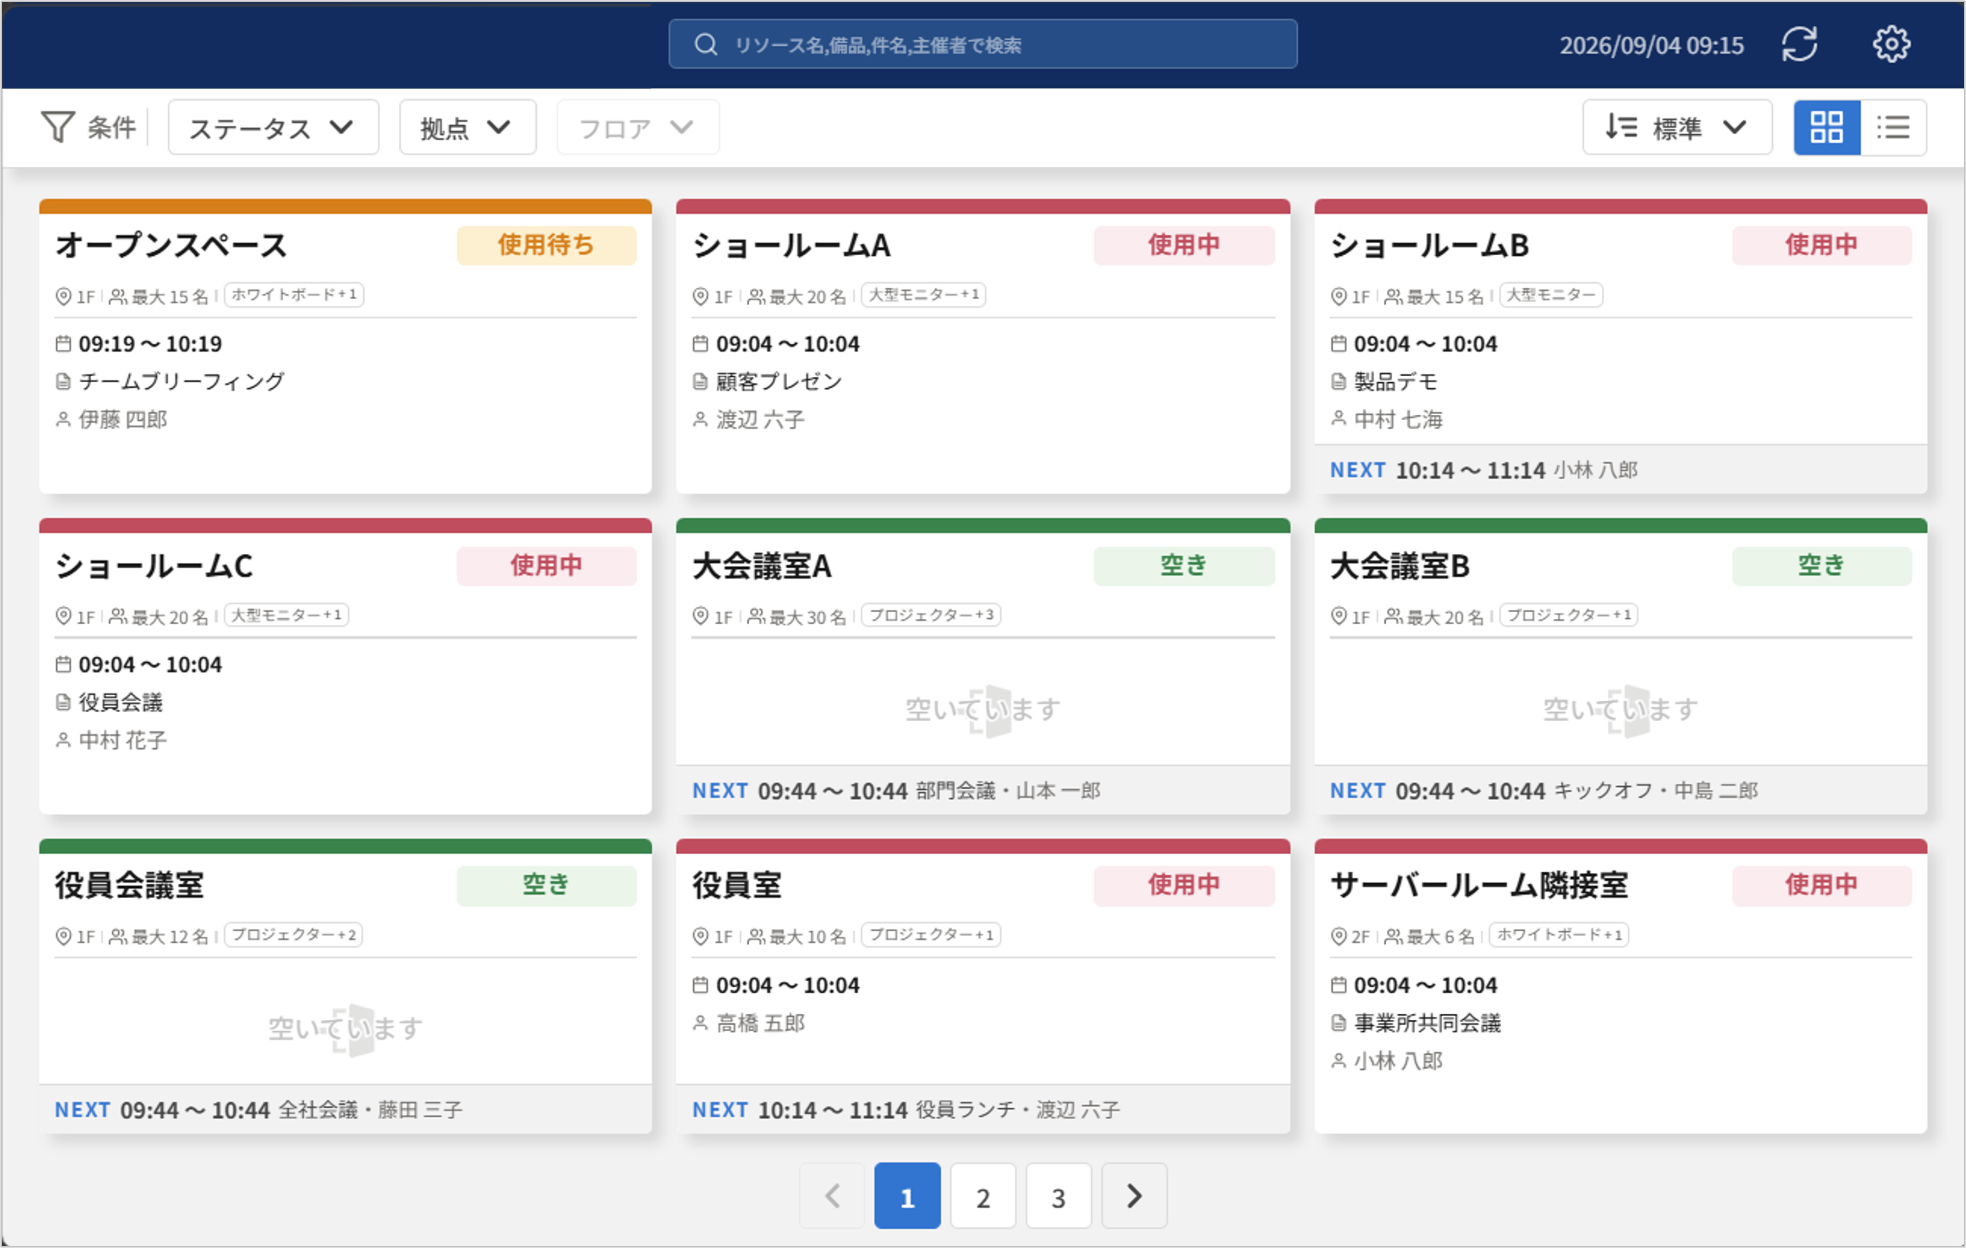Switch to list view
This screenshot has width=1966, height=1248.
point(1893,128)
